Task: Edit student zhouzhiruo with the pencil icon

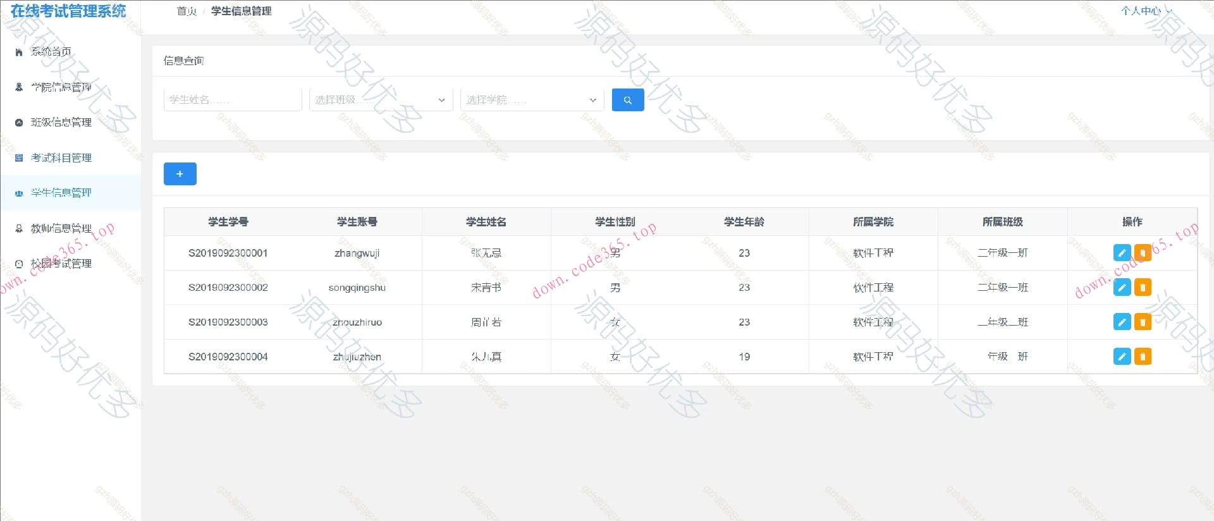Action: point(1122,322)
